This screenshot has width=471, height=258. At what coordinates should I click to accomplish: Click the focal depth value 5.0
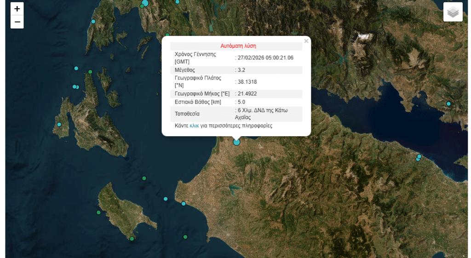click(x=241, y=102)
